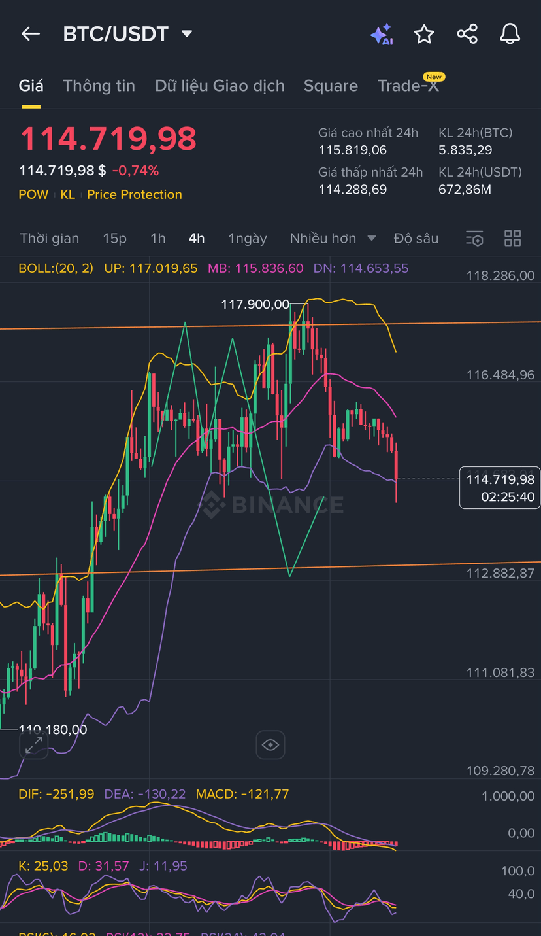Tap the DN: 114.653,55 Bollinger value

361,268
